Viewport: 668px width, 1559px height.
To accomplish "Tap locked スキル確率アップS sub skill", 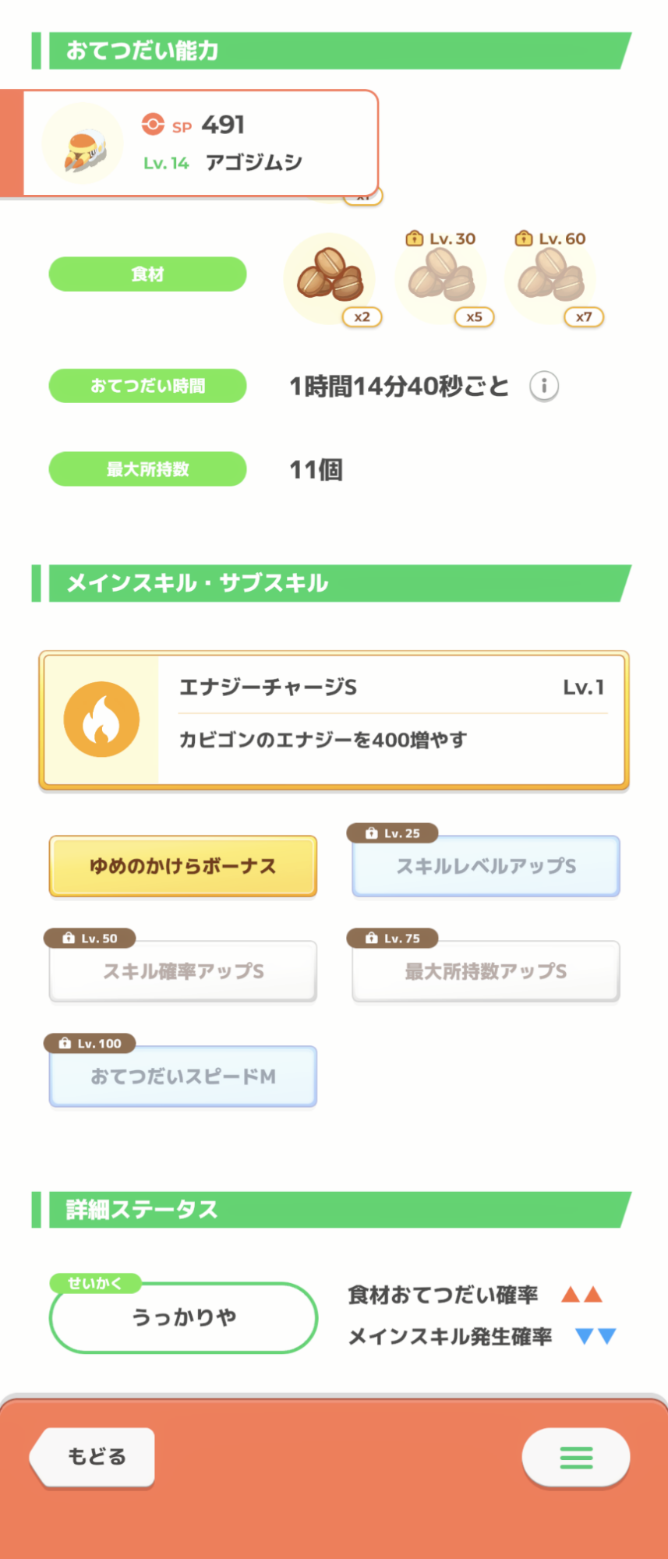I will (183, 971).
